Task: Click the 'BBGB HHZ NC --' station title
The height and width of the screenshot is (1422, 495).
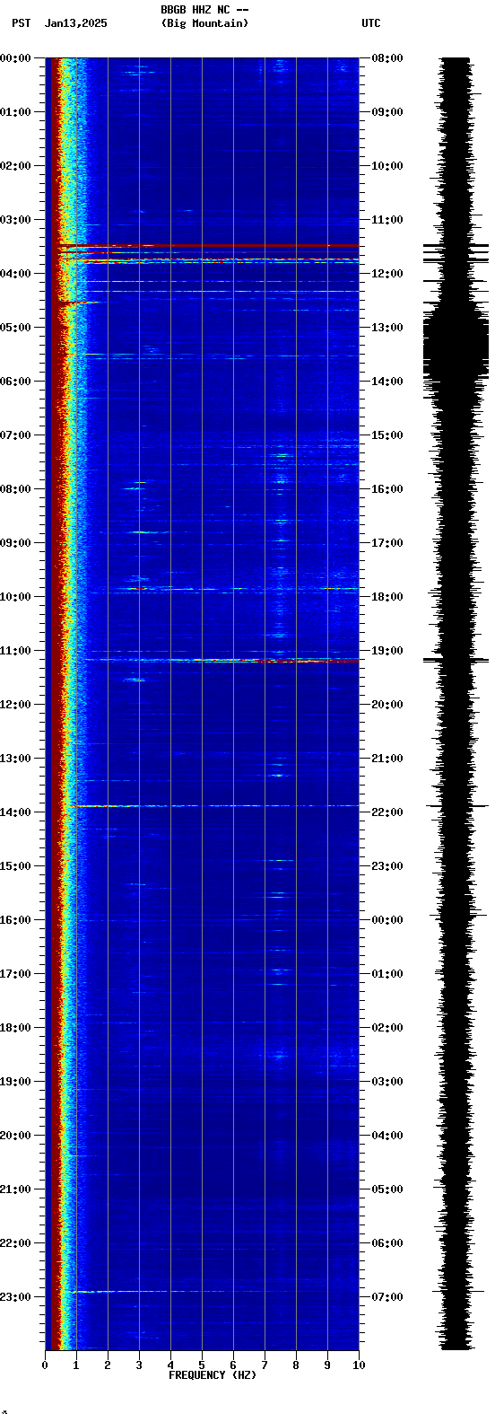Action: point(204,10)
